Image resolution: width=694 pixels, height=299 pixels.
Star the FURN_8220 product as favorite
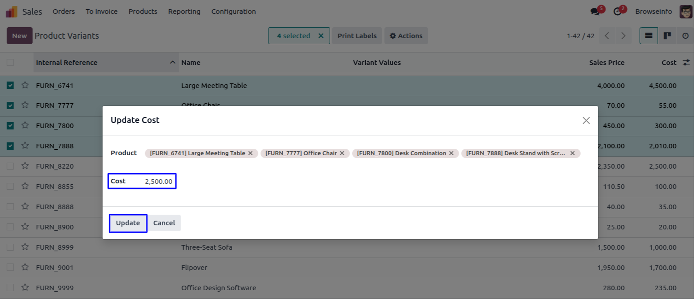(25, 166)
